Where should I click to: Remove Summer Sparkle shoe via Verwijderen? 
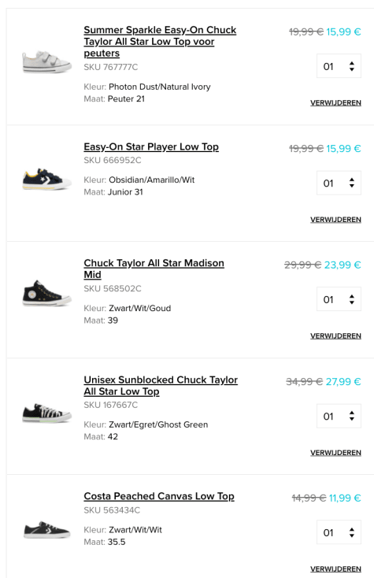click(x=335, y=103)
